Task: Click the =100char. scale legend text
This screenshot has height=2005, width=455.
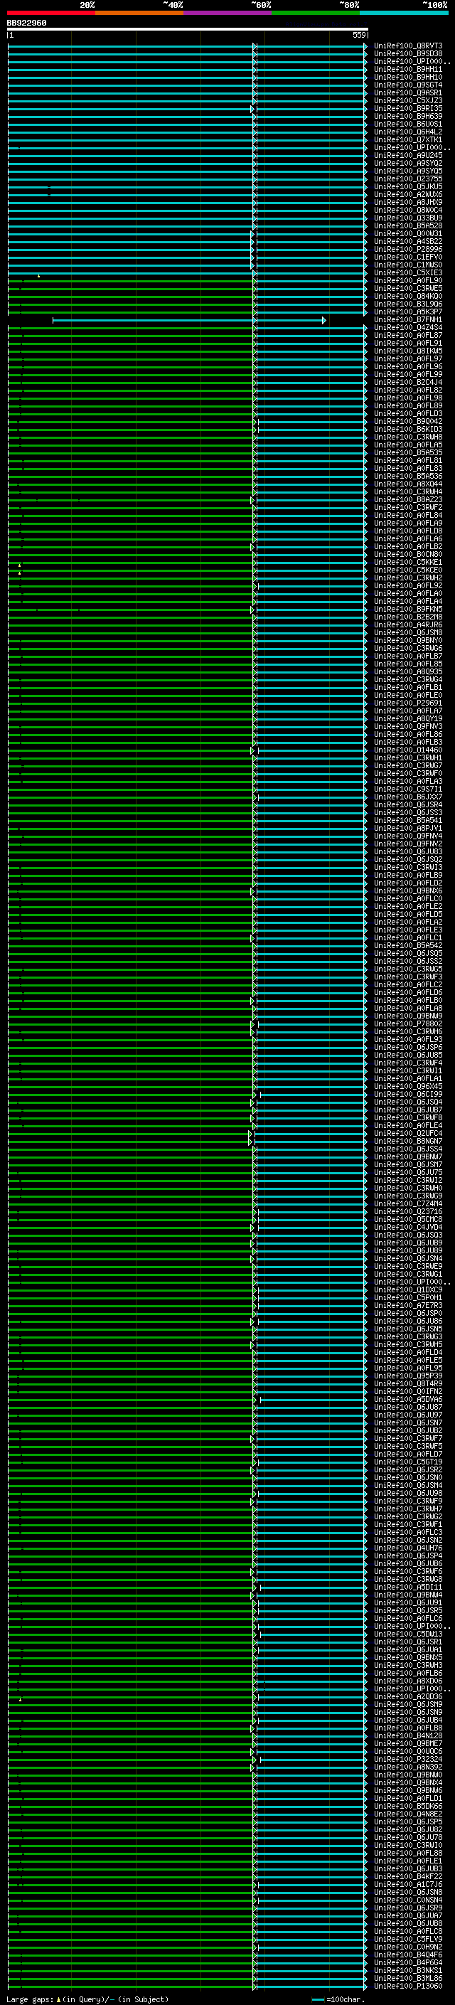Action: tap(346, 1999)
